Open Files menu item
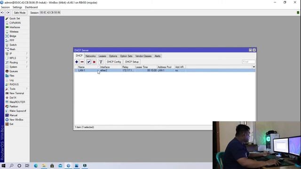 12,76
